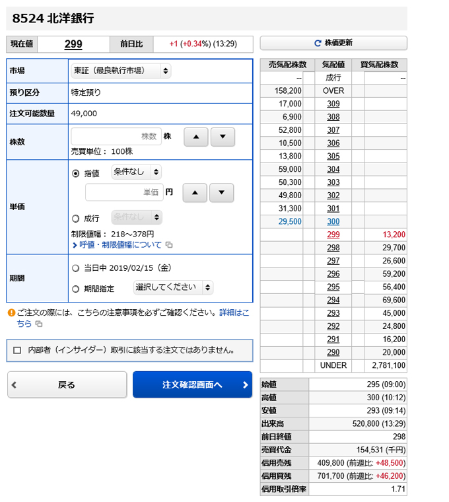Select quote price 291
The image size is (449, 502).
(333, 340)
